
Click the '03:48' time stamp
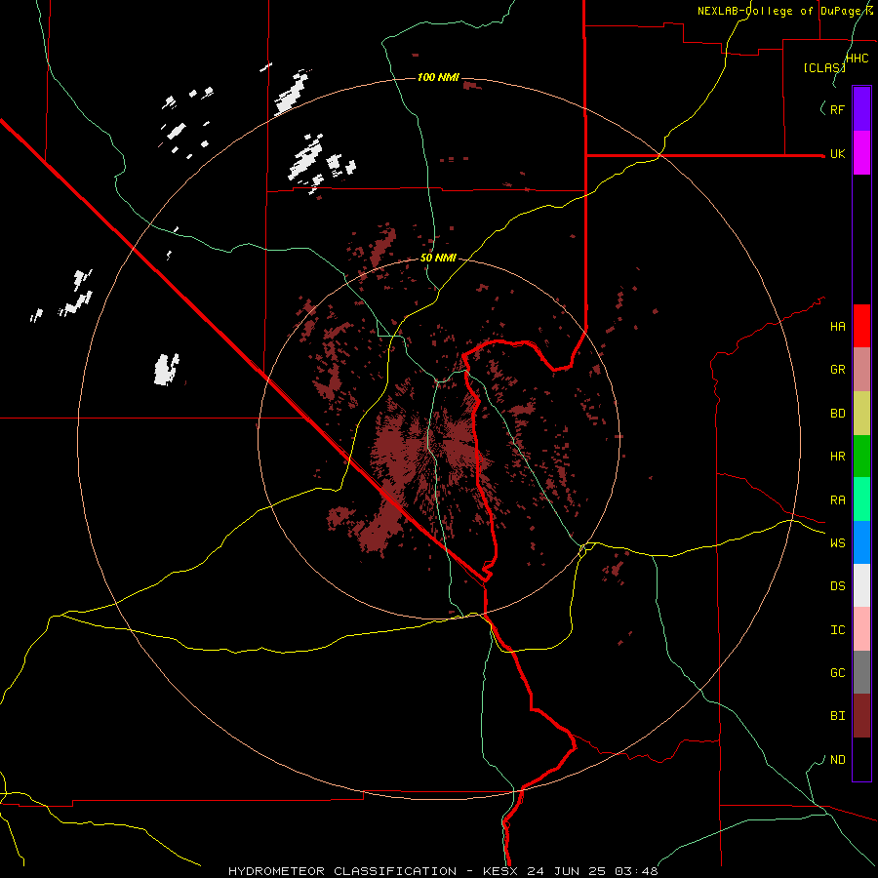click(x=636, y=871)
